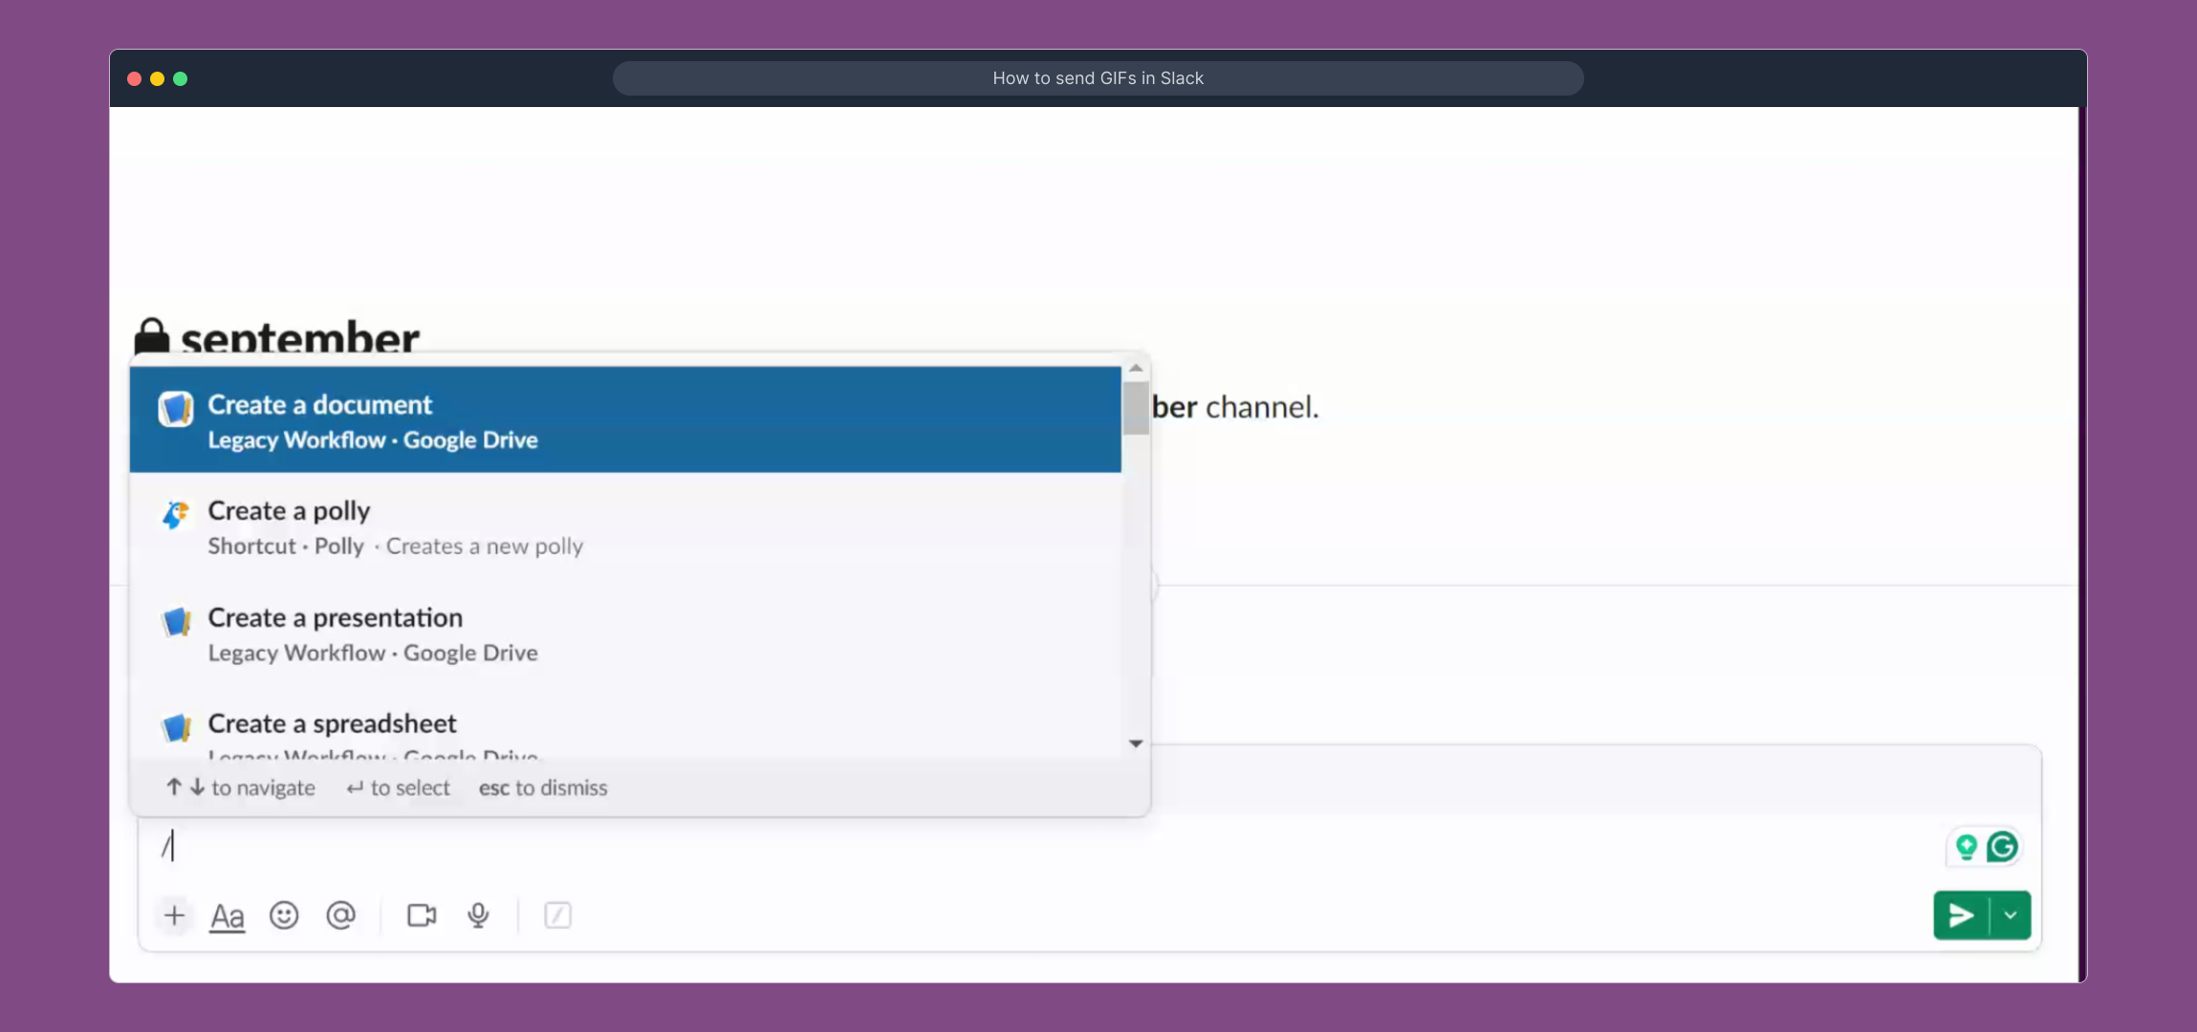This screenshot has width=2197, height=1032.
Task: Open the send options dropdown chevron
Action: point(2011,915)
